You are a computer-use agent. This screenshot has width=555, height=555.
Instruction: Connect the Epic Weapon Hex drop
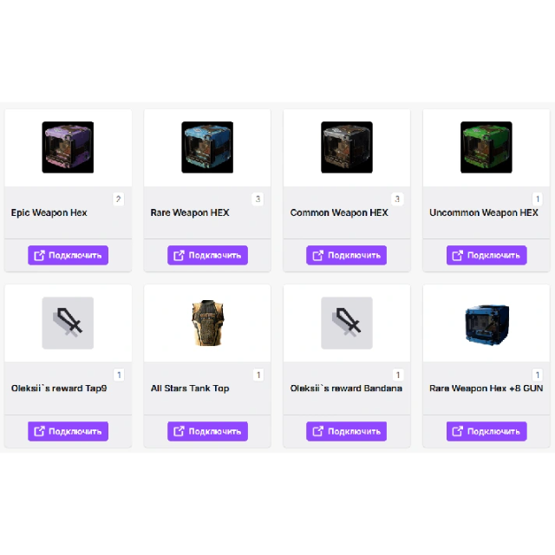[x=68, y=255]
